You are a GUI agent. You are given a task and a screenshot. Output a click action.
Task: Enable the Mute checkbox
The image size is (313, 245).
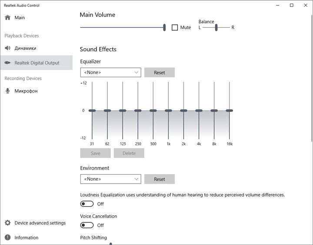pos(175,27)
